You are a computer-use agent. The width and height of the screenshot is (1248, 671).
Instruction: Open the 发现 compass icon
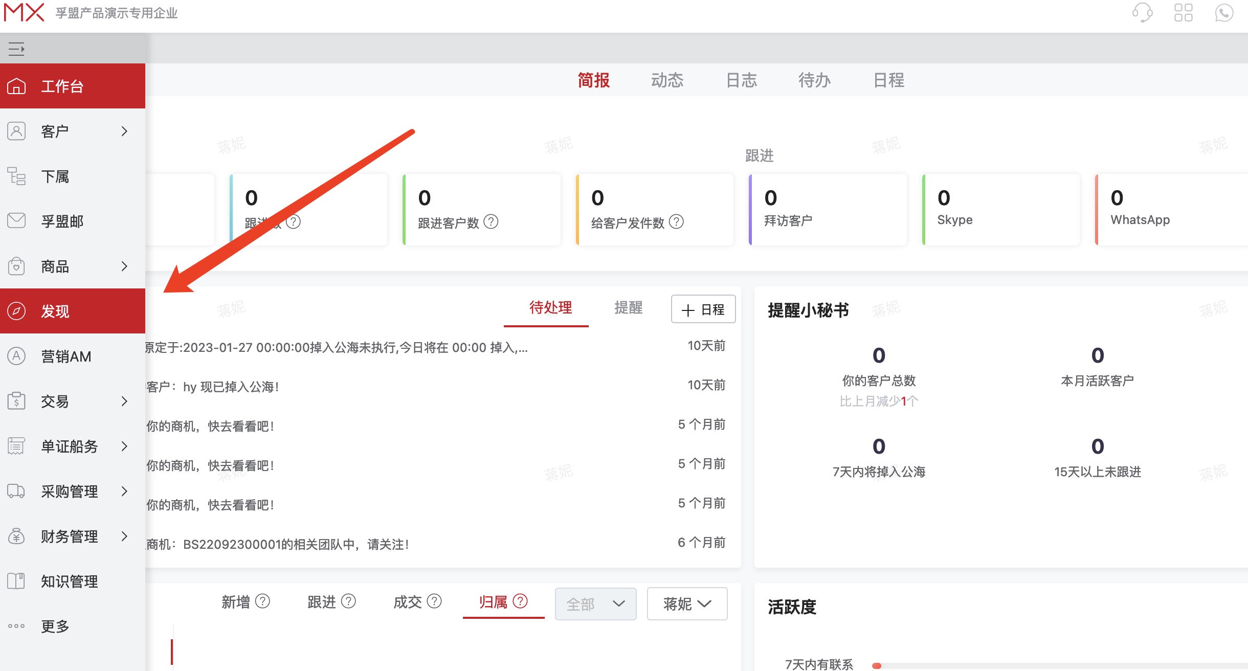point(16,310)
